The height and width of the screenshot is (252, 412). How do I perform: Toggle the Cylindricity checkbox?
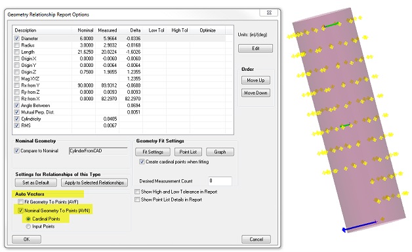[x=17, y=119]
